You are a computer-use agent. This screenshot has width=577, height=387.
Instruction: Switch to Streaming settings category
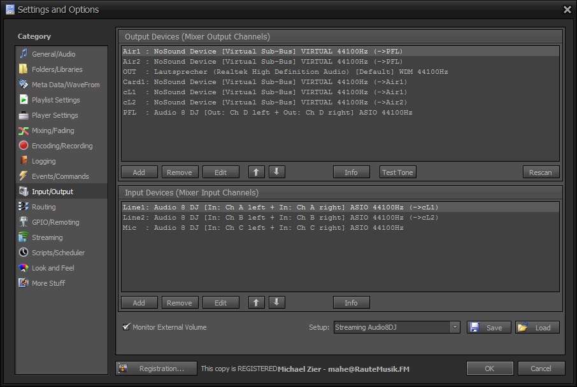47,237
